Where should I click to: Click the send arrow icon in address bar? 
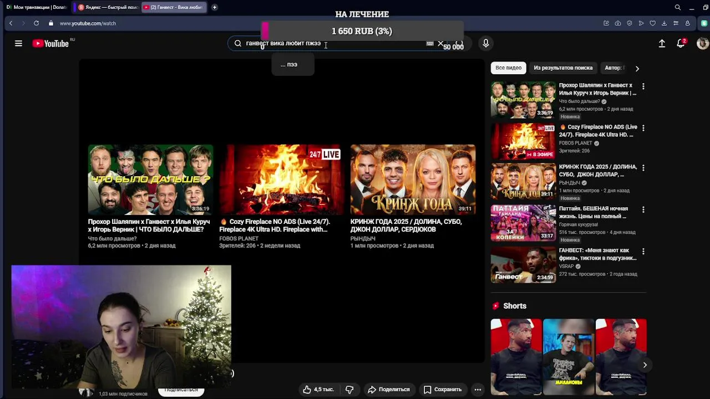point(641,23)
